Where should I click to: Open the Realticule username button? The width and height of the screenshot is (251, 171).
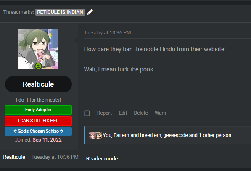tap(38, 84)
